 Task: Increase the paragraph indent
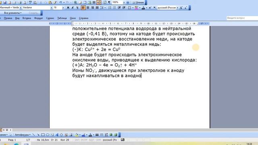pos(124,8)
